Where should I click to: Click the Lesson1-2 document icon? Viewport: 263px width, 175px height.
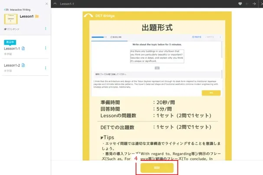coord(23,65)
